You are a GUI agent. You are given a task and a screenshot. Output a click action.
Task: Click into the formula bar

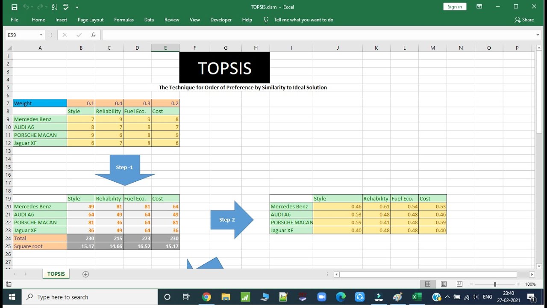(318, 35)
